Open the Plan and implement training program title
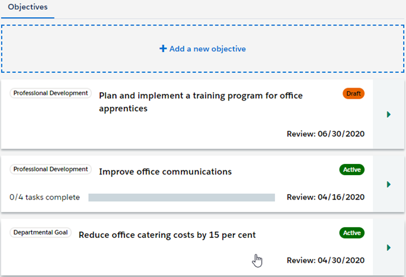This screenshot has width=406, height=277. point(200,102)
